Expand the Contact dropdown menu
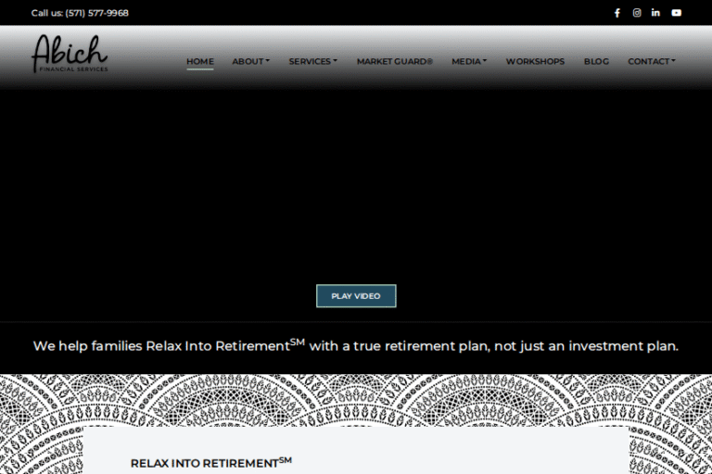 pos(651,62)
